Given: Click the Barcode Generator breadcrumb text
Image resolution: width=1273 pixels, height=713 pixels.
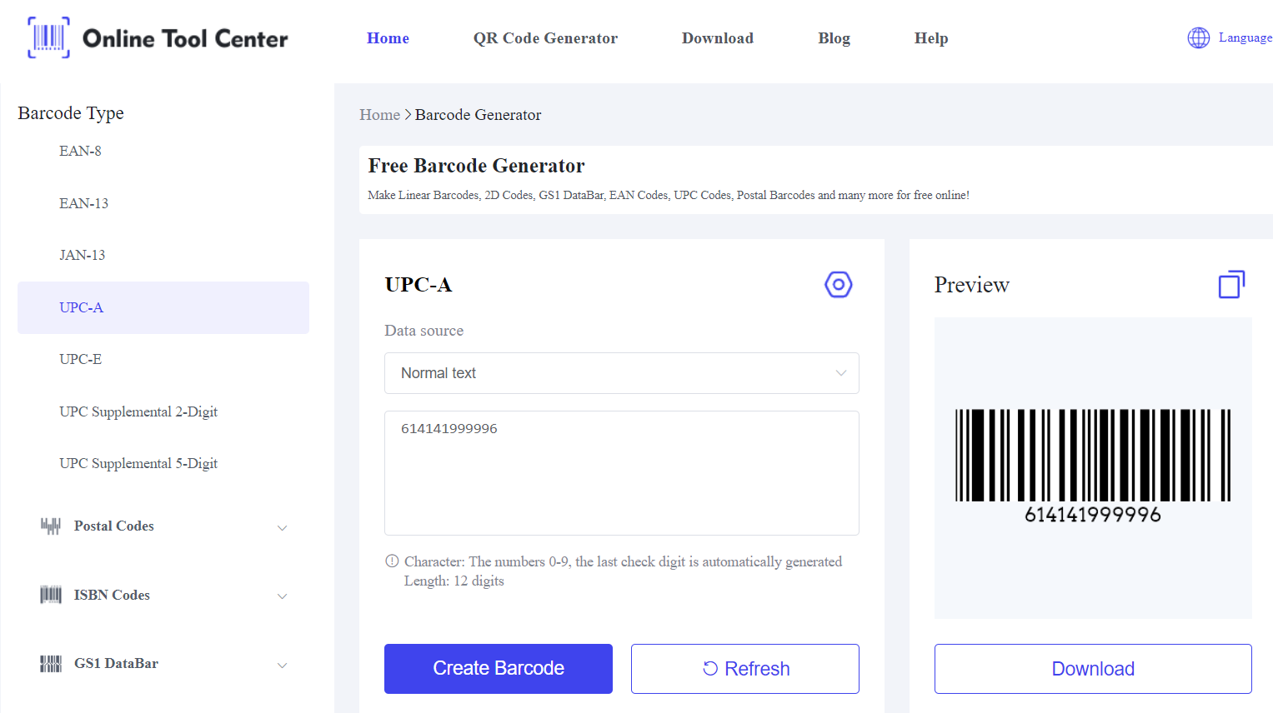Looking at the screenshot, I should (x=478, y=115).
